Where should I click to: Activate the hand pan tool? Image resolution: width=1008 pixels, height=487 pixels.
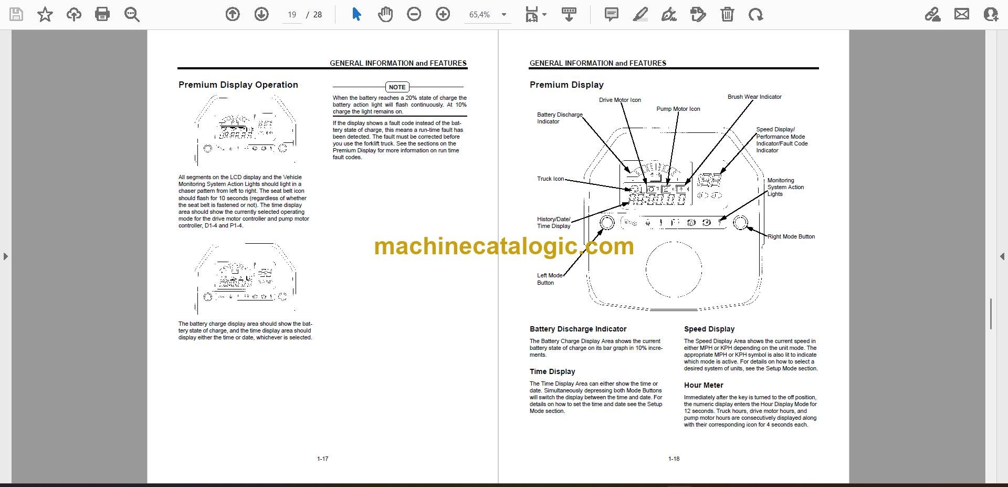(385, 14)
